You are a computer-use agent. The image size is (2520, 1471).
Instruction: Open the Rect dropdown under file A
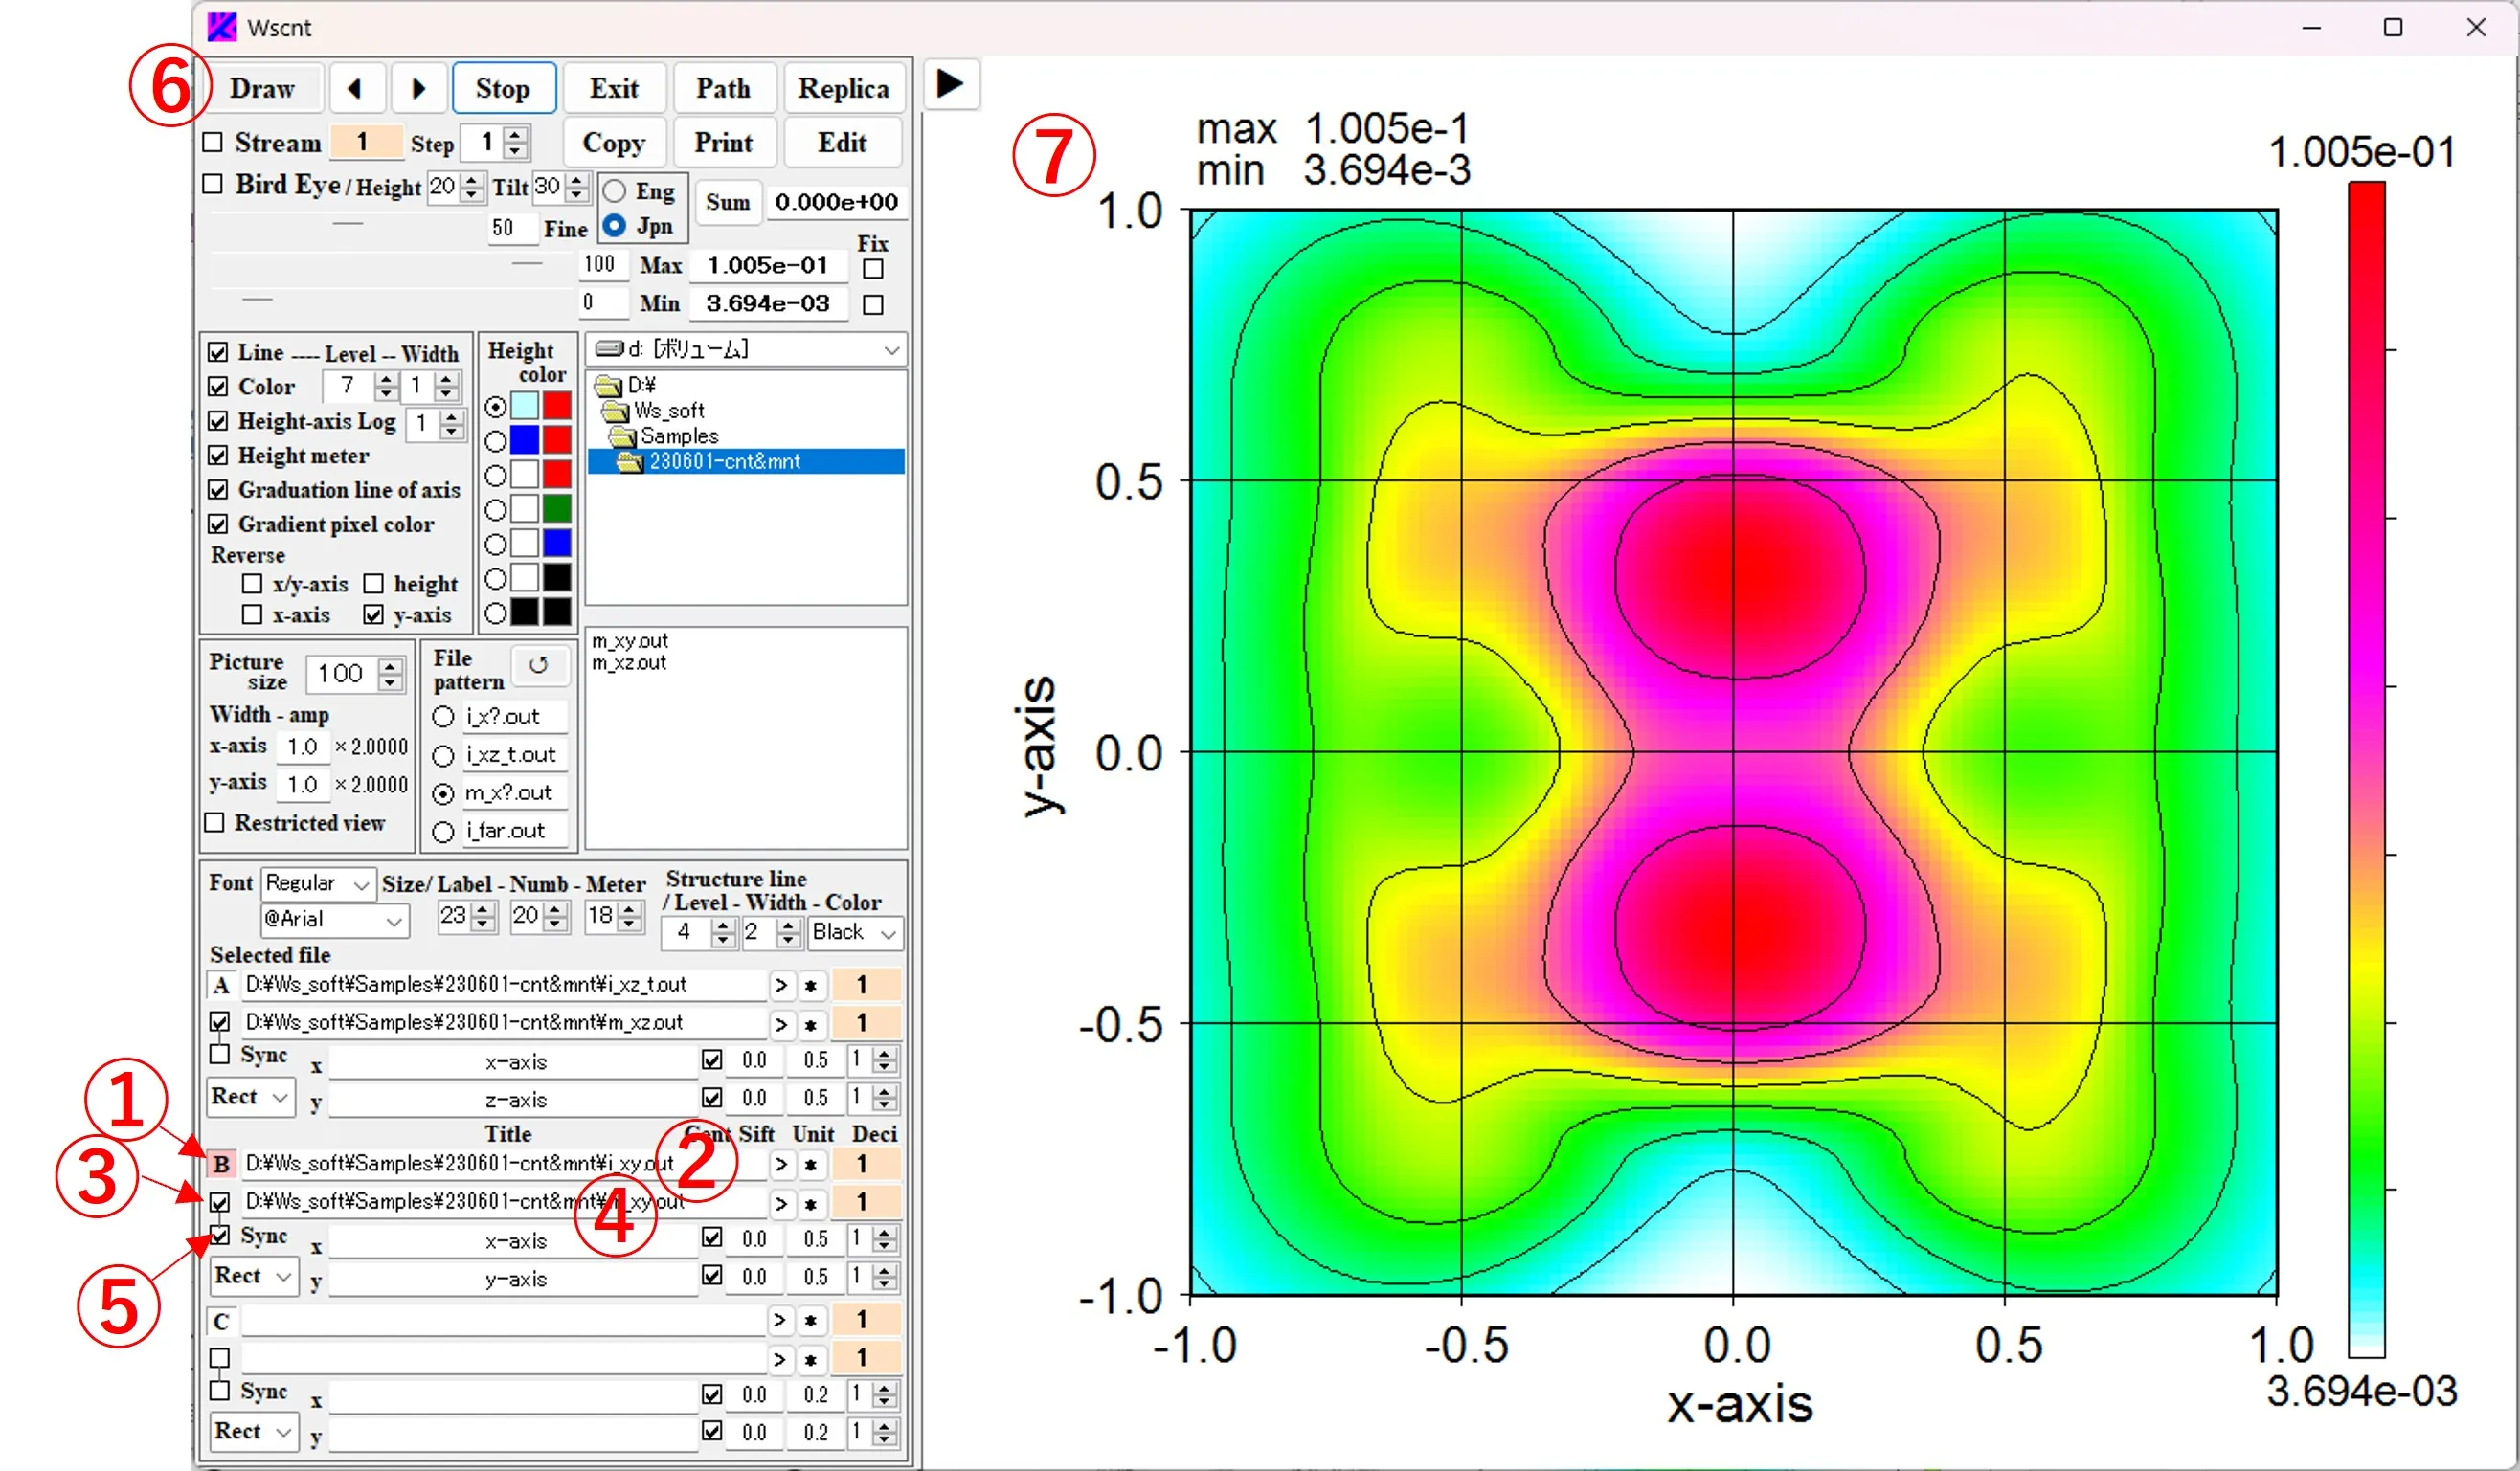click(251, 1096)
